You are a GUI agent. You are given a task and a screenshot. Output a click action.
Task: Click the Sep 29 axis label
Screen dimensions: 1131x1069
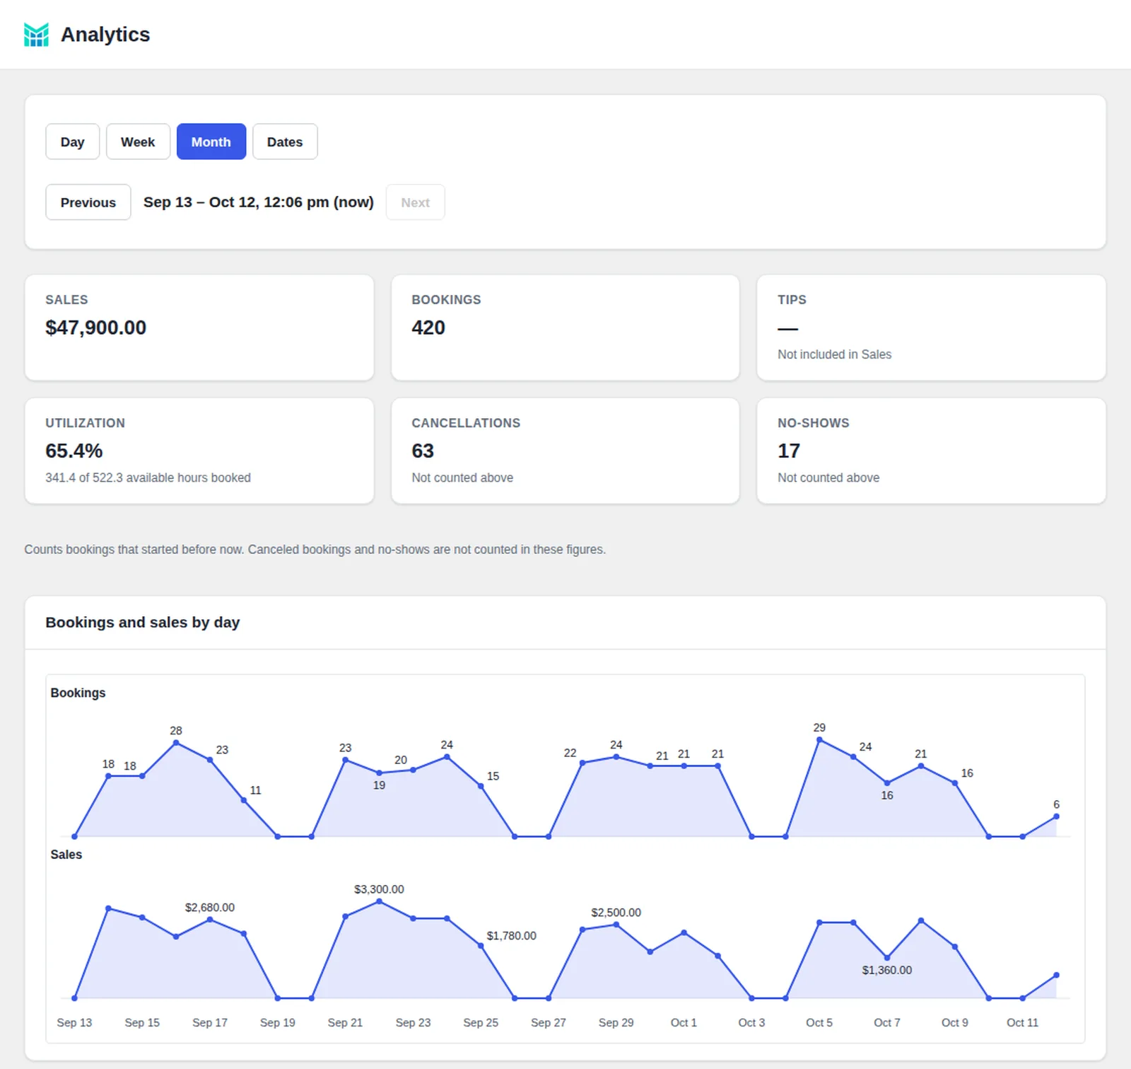point(616,1022)
